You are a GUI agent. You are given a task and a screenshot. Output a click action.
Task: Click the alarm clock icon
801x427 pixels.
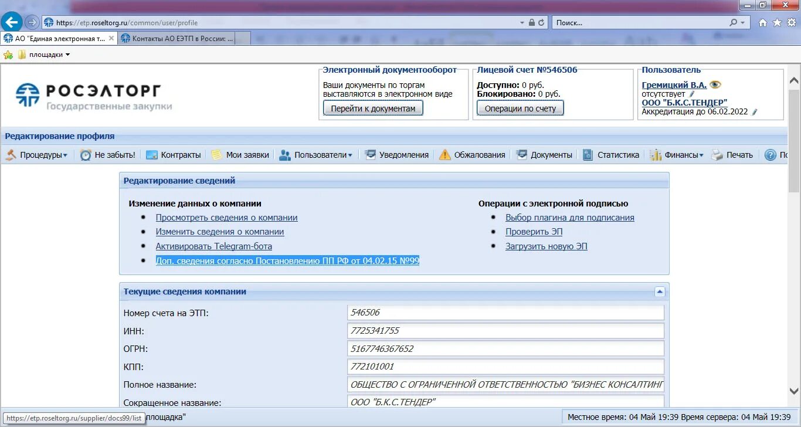(86, 155)
